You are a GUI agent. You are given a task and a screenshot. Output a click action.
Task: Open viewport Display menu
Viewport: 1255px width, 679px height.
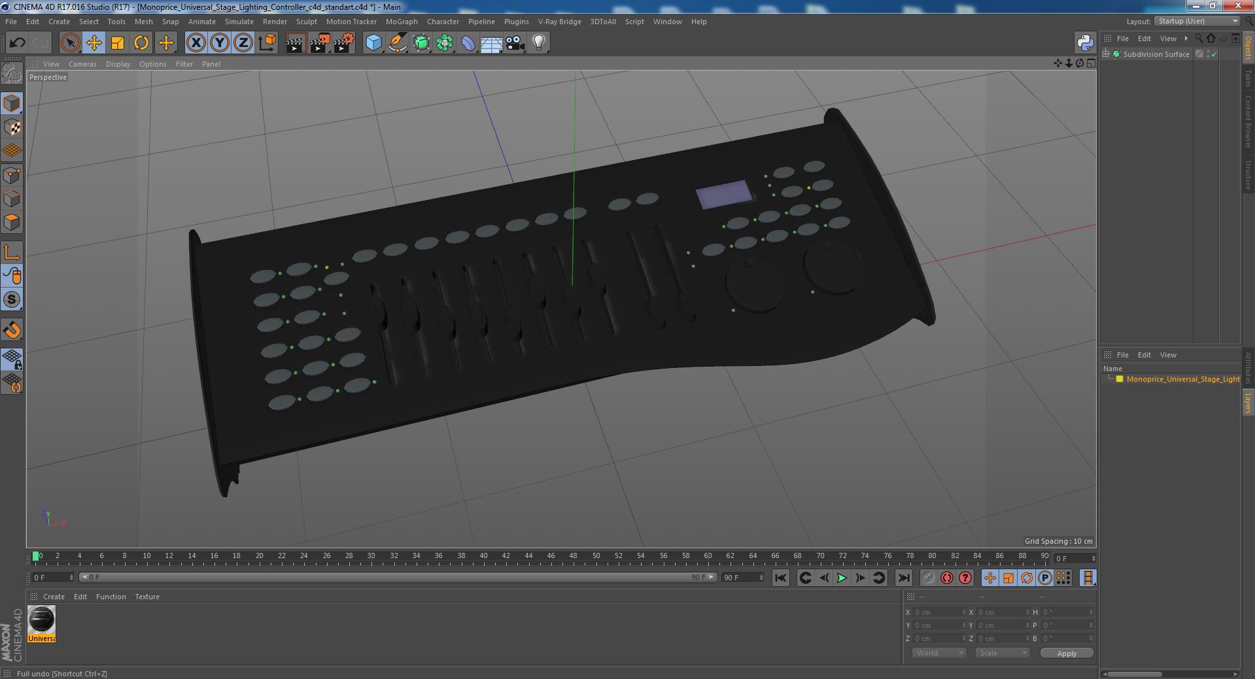(118, 64)
